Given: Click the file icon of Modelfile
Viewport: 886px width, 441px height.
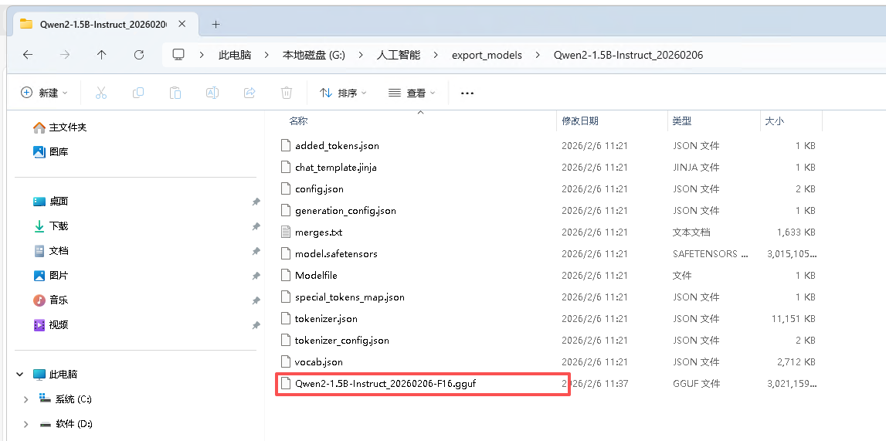Looking at the screenshot, I should click(287, 275).
